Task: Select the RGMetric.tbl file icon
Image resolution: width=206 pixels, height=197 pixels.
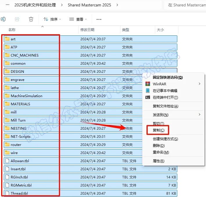Action: pos(7,185)
